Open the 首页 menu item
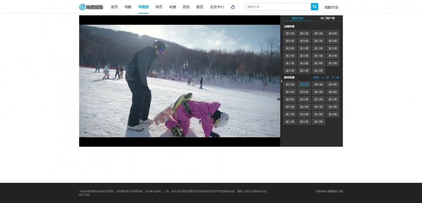 click(x=114, y=7)
